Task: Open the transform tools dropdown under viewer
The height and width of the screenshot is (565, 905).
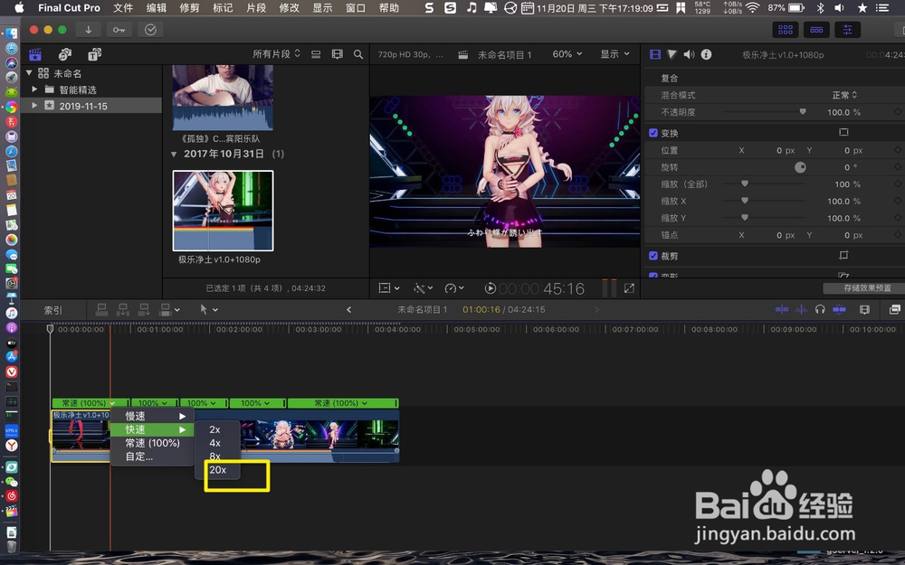Action: tap(389, 287)
